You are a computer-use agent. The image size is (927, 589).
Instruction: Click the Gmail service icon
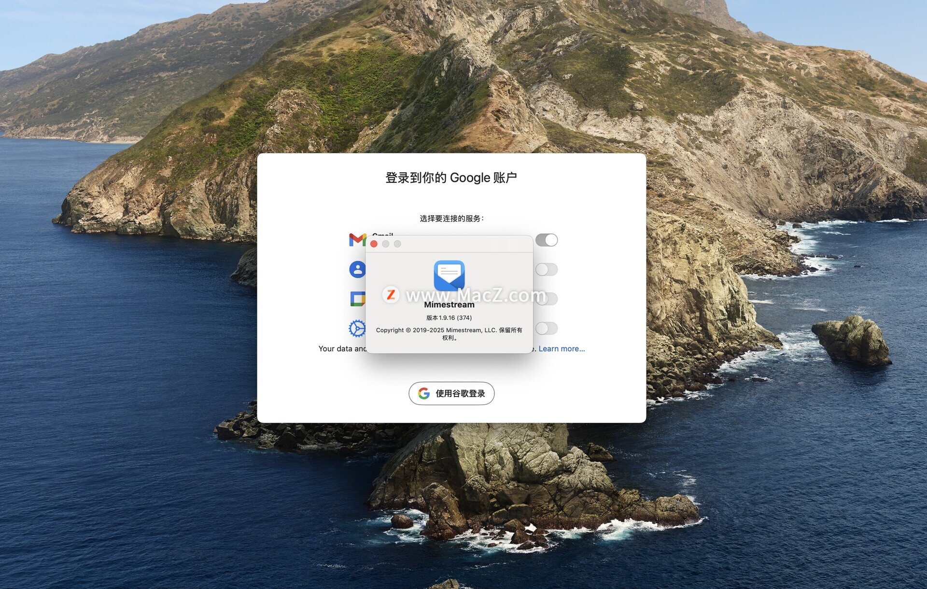(357, 239)
